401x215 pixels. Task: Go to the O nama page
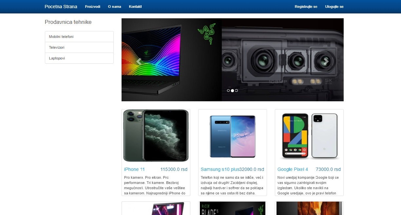point(114,7)
